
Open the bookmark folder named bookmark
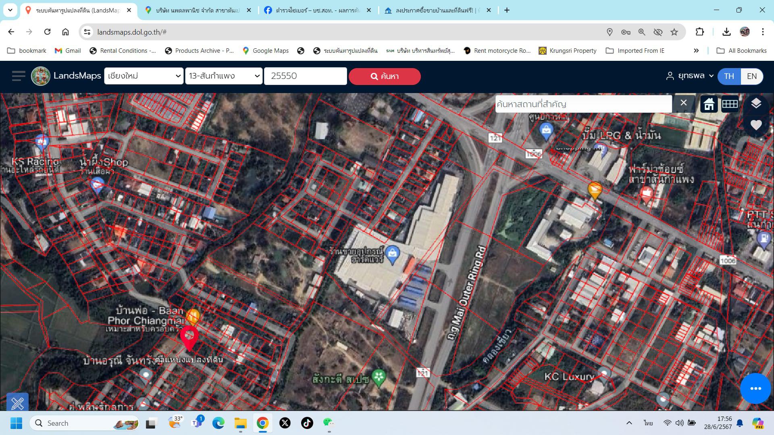pyautogui.click(x=27, y=50)
